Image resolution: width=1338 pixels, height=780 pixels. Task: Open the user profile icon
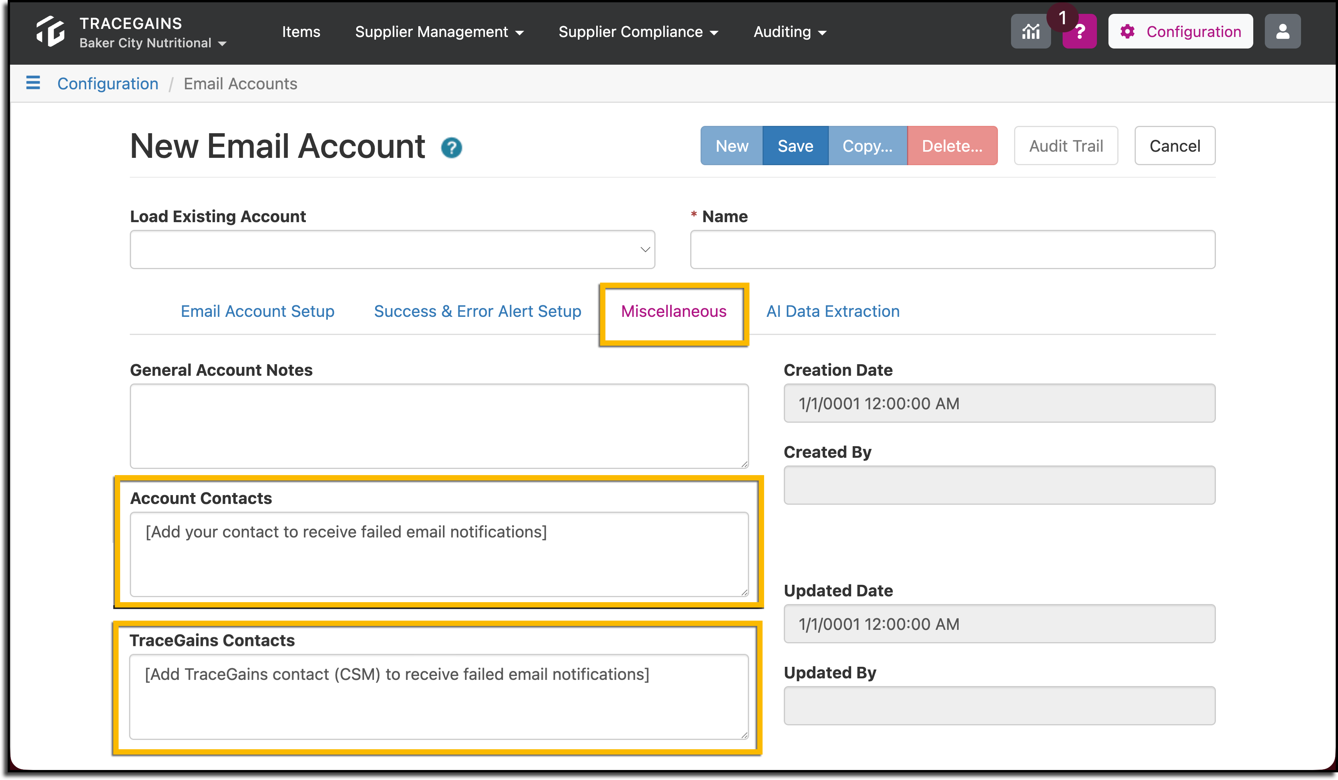click(x=1282, y=32)
